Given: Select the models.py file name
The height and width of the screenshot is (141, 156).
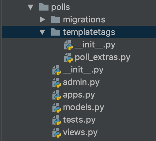Looking at the screenshot, I should pyautogui.click(x=84, y=108).
